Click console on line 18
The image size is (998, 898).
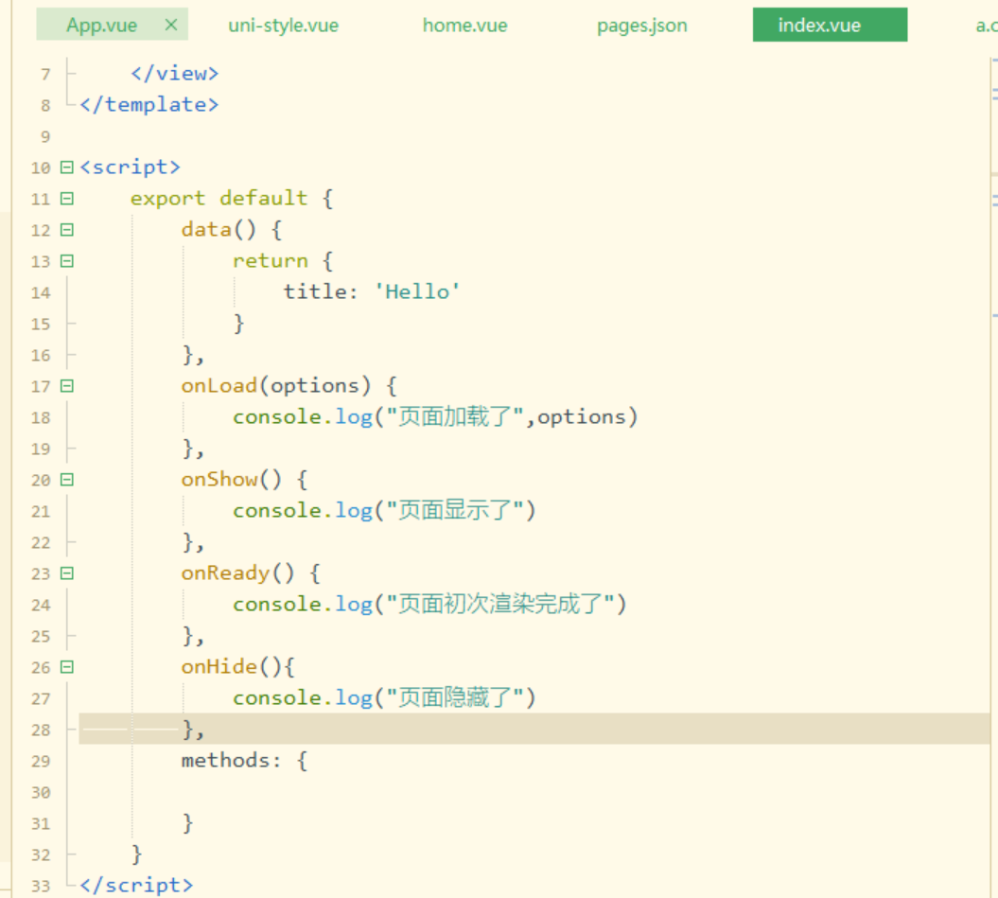point(276,416)
